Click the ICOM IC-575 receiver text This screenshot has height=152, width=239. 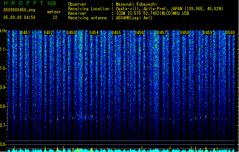[x=152, y=13]
